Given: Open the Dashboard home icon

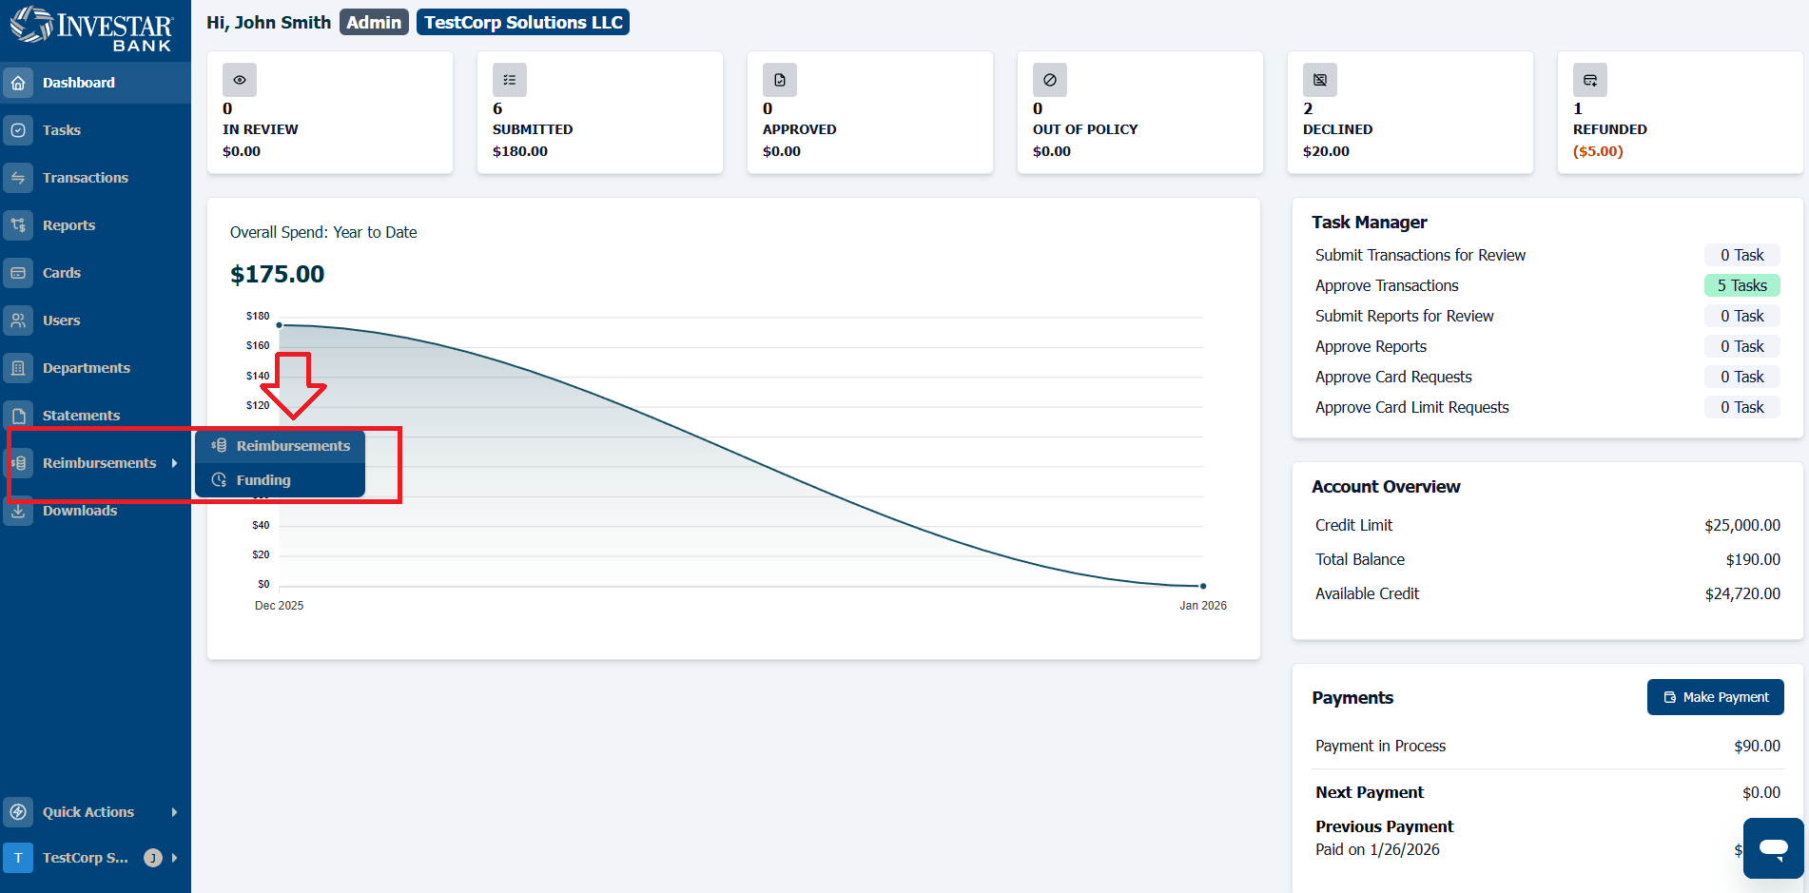Looking at the screenshot, I should click(18, 83).
